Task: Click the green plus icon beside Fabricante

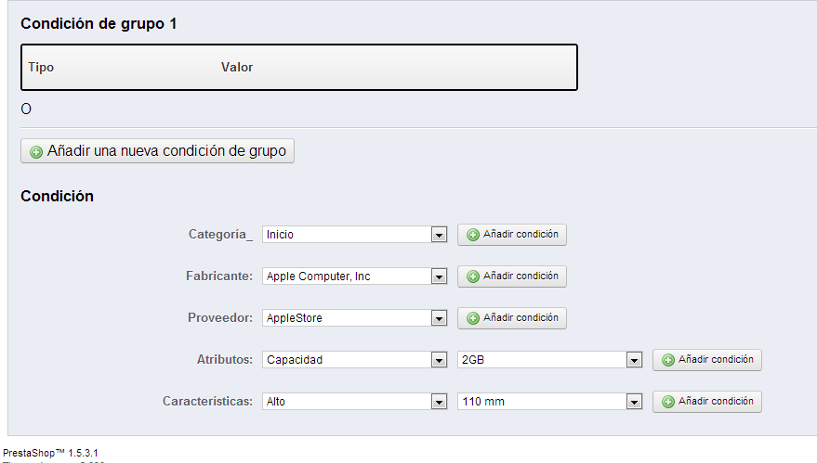Action: (472, 277)
